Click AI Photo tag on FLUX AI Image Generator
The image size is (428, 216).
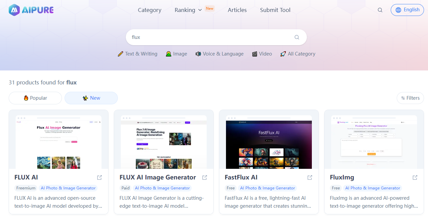[162, 188]
